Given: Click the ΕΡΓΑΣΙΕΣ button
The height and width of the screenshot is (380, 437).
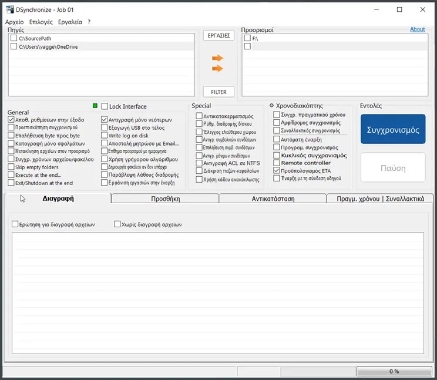Looking at the screenshot, I should click(x=218, y=36).
